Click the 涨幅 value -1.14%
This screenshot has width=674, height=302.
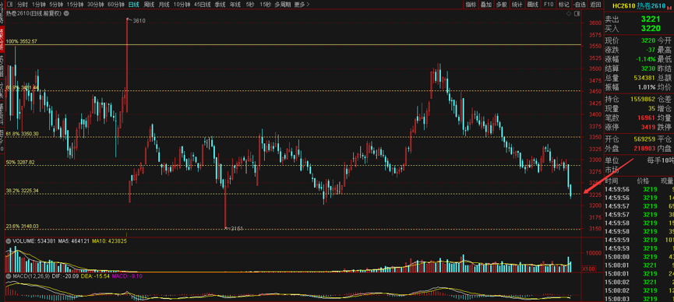[x=647, y=59]
